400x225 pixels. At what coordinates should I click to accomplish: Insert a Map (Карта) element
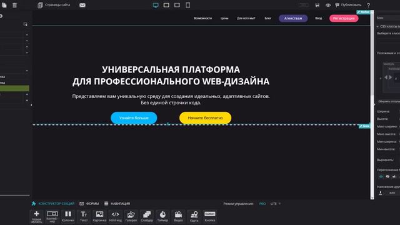pyautogui.click(x=194, y=216)
